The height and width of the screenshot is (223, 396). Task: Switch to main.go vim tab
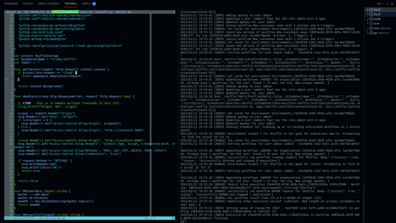pyautogui.click(x=86, y=12)
